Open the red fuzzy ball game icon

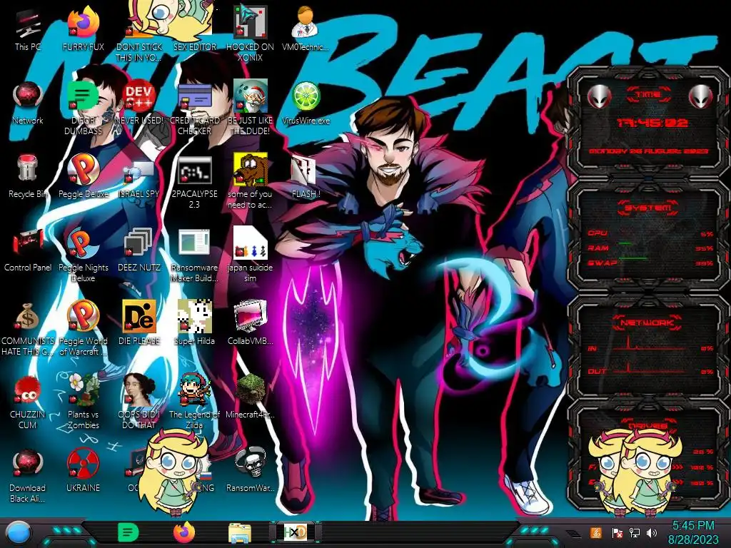click(x=28, y=402)
